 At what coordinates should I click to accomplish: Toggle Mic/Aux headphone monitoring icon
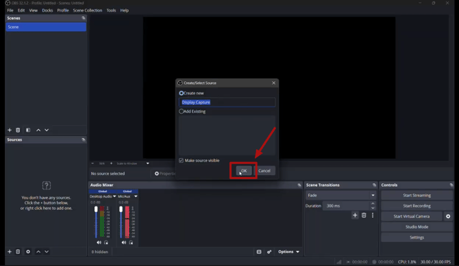pyautogui.click(x=131, y=243)
